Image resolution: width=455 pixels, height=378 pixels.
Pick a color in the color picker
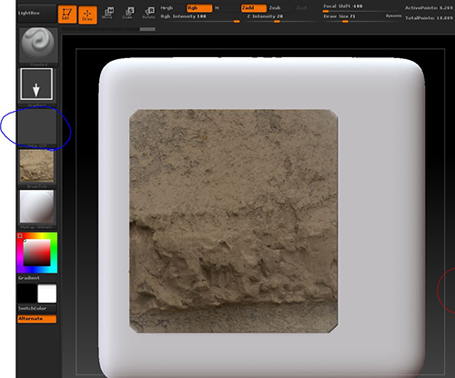37,253
